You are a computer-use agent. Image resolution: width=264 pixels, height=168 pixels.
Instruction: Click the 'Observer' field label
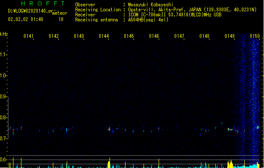tap(85, 5)
